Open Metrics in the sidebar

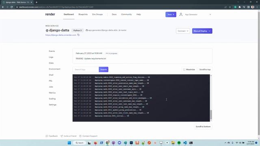coord(52,93)
